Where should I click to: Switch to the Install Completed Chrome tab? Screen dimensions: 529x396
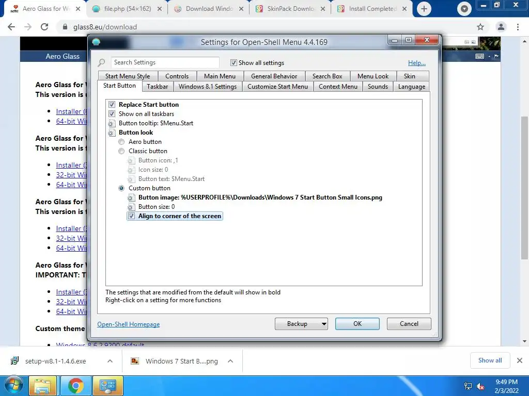(372, 9)
